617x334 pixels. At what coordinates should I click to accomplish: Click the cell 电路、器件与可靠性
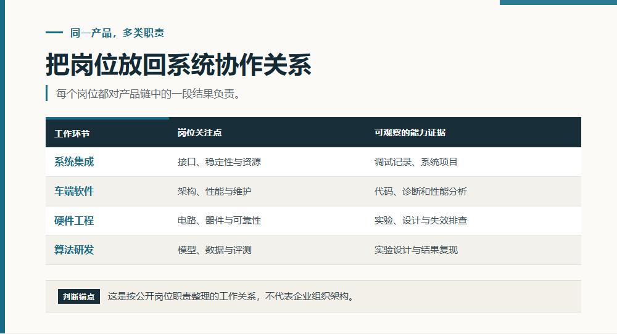(219, 221)
